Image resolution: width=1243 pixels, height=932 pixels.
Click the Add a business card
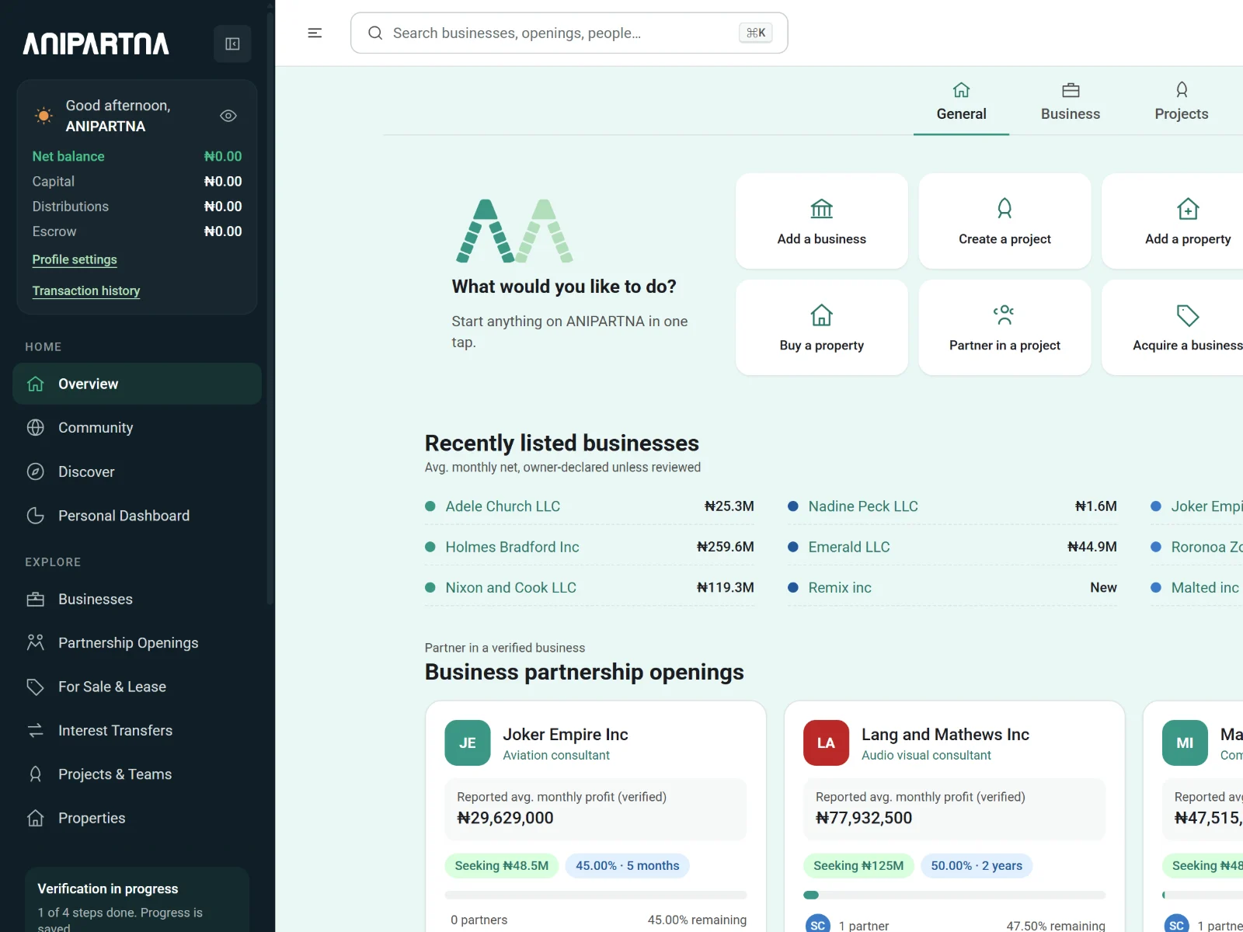click(822, 221)
